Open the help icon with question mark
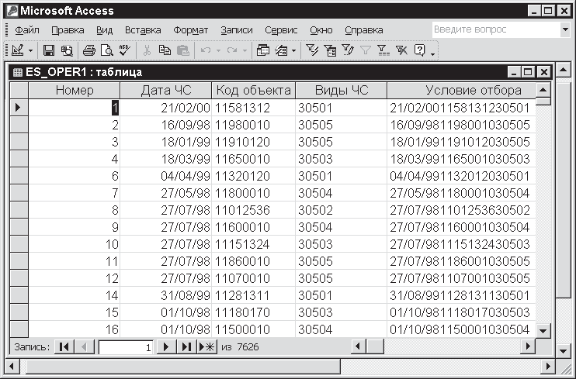The height and width of the screenshot is (379, 576). coord(420,50)
